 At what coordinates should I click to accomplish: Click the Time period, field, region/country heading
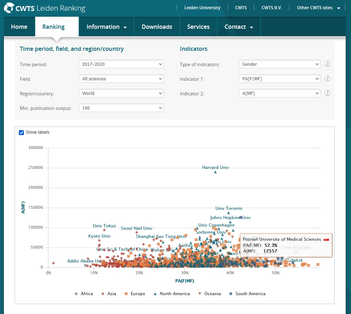(72, 49)
